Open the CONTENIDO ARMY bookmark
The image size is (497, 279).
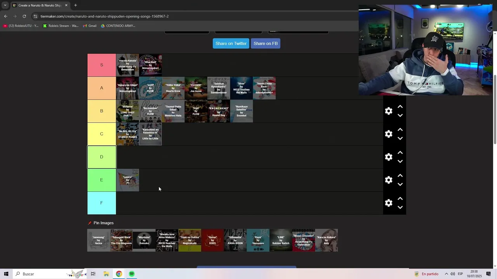coord(118,26)
